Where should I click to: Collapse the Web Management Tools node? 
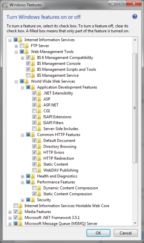pos(16,52)
